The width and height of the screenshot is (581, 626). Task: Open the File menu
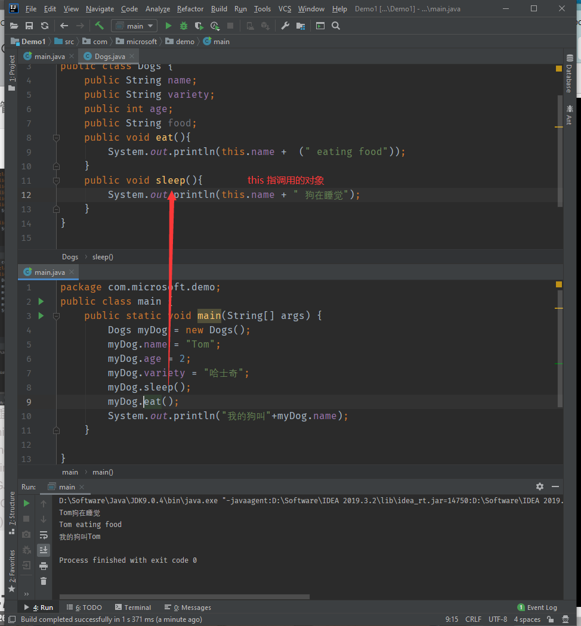tap(31, 9)
